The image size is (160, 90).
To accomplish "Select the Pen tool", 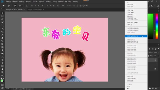I will pyautogui.click(x=2, y=57).
